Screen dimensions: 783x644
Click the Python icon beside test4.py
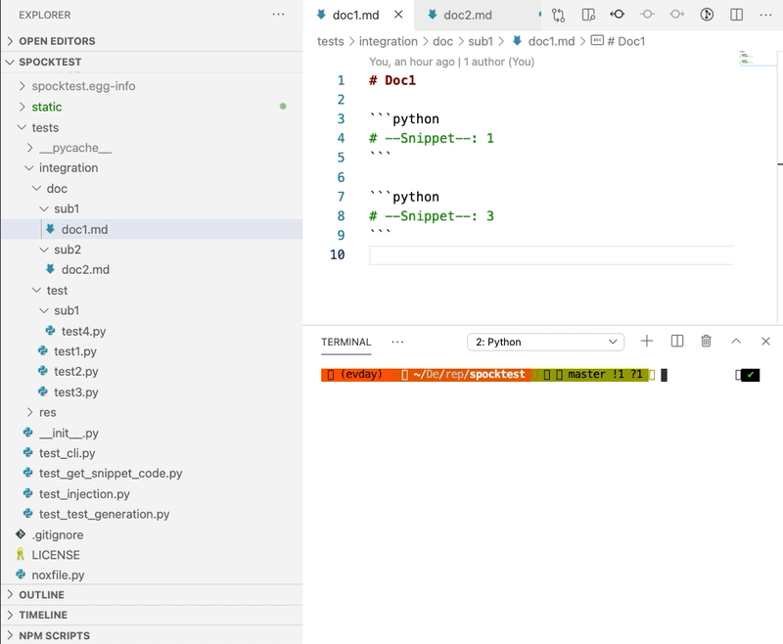50,331
